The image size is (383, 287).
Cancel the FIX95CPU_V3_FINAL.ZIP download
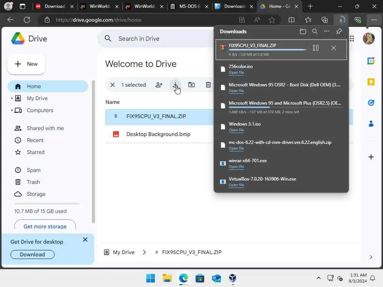point(333,48)
